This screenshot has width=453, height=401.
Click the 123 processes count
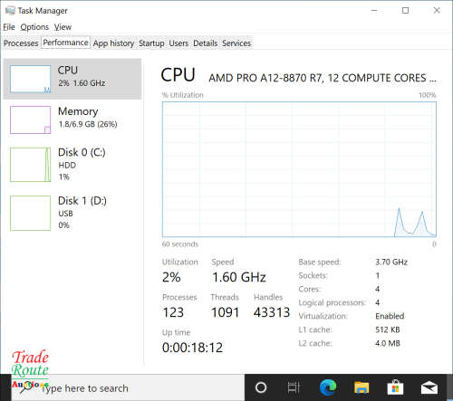coord(173,312)
